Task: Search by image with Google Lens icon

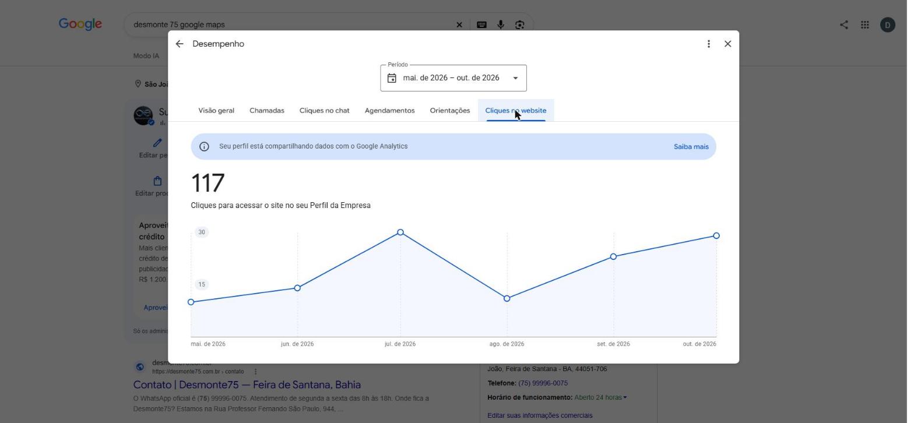Action: (x=519, y=24)
